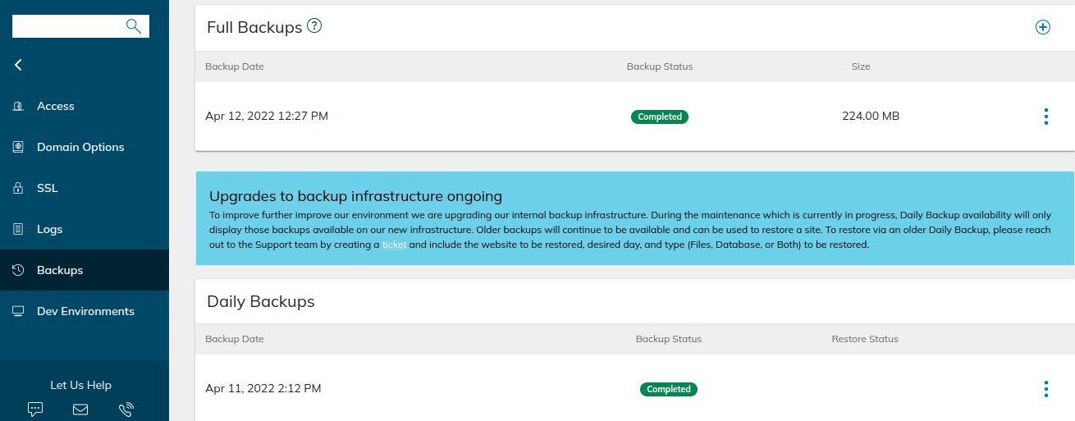The width and height of the screenshot is (1075, 421).
Task: Click the search magnifier icon
Action: click(x=134, y=26)
